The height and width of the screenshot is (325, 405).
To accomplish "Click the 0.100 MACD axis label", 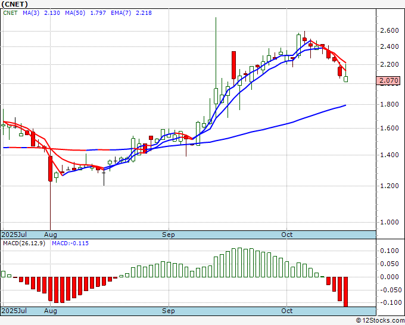I will pyautogui.click(x=390, y=251).
